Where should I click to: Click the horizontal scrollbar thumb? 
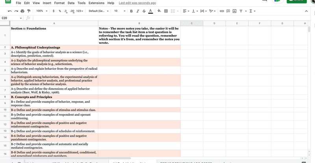point(70,158)
